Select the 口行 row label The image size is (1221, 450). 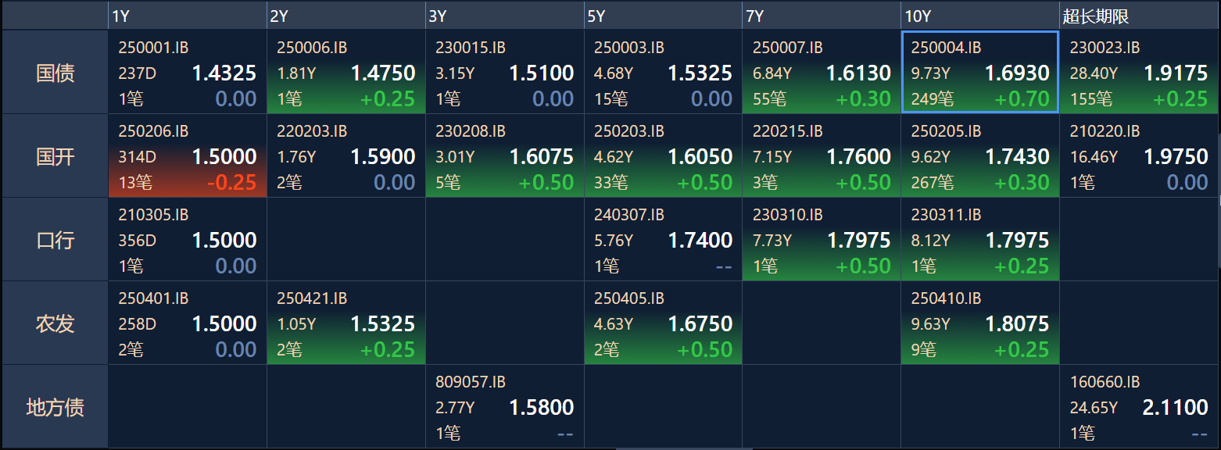(x=55, y=240)
